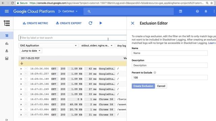This screenshot has width=216, height=121.
Task: Cancel the exclusion editor
Action: [161, 86]
